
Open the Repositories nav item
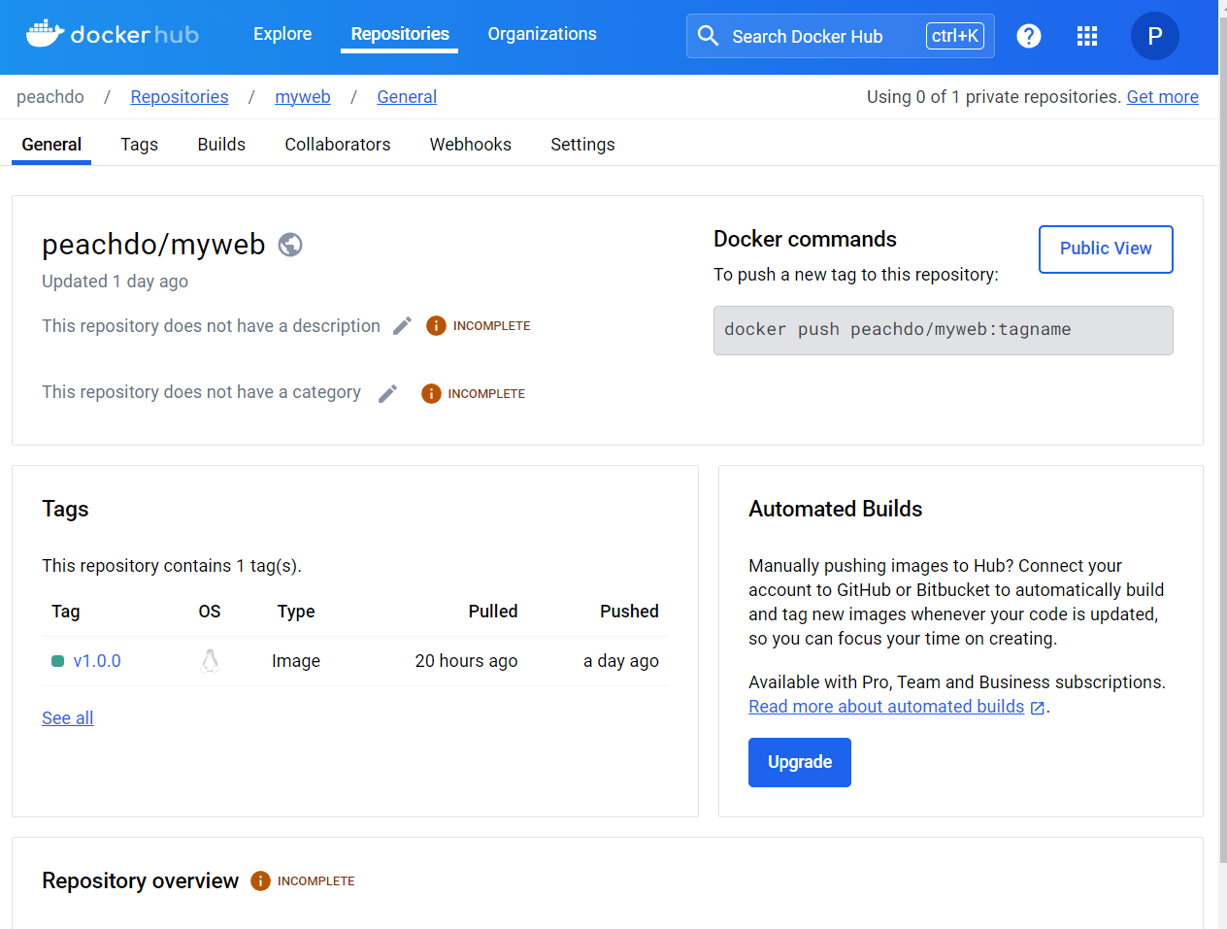(x=400, y=34)
